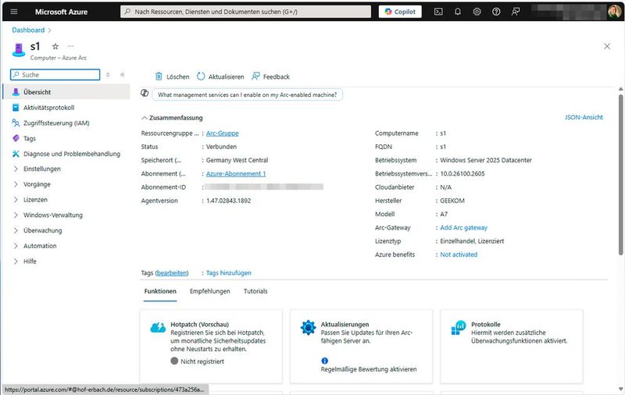The image size is (625, 395).
Task: Open the Cloud Shell icon
Action: 438,12
